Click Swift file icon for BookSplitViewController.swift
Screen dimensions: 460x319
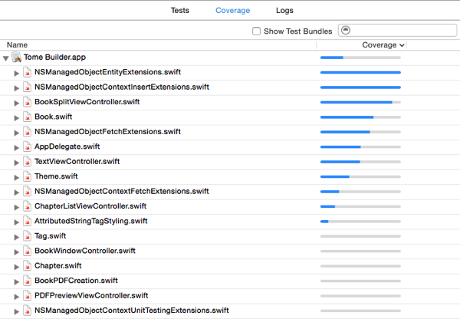pos(28,102)
